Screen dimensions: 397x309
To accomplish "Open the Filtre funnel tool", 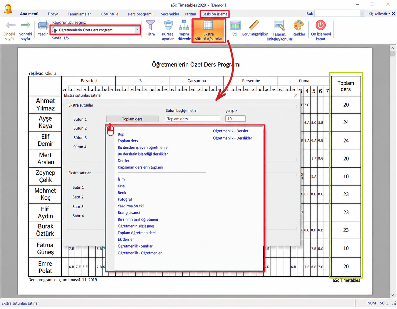I will click(151, 25).
